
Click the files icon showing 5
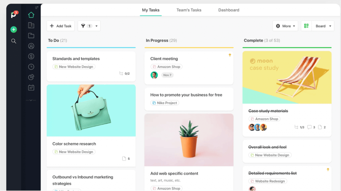[x=126, y=159]
